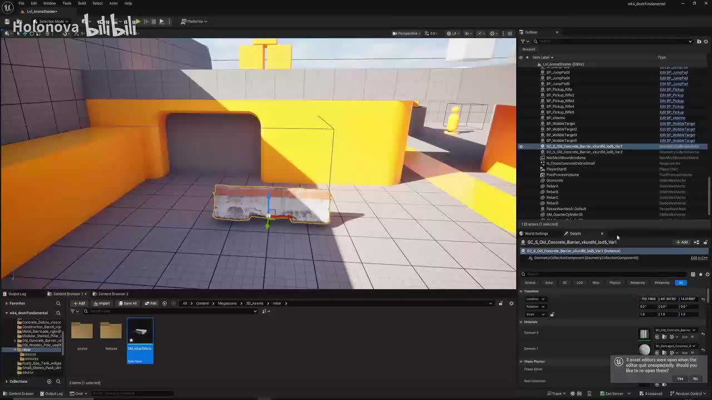The image size is (712, 400).
Task: Open the Content Drawer
Action: pos(18,394)
